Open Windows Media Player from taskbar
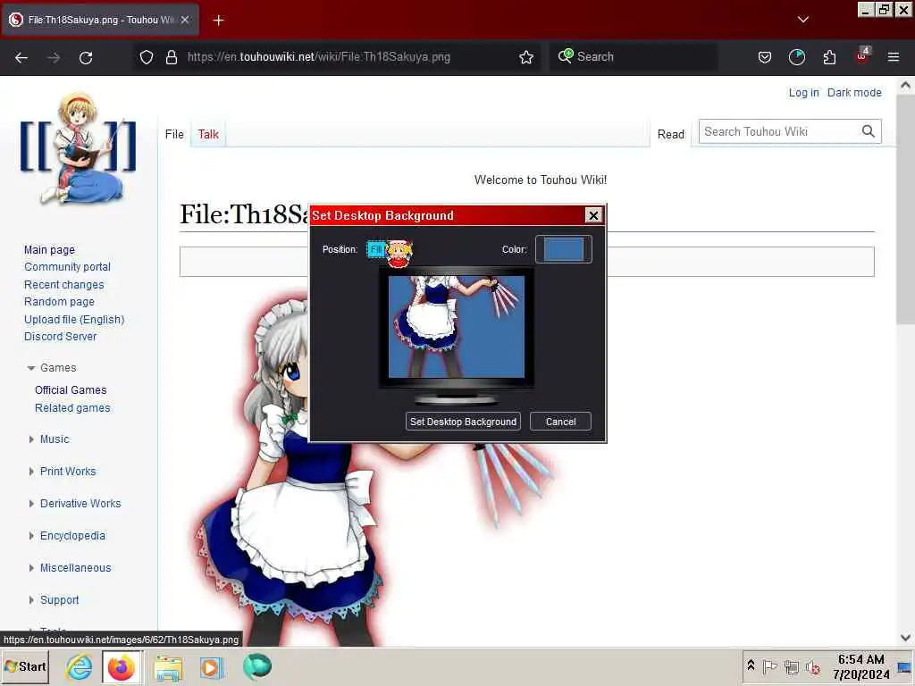915x686 pixels. [212, 667]
